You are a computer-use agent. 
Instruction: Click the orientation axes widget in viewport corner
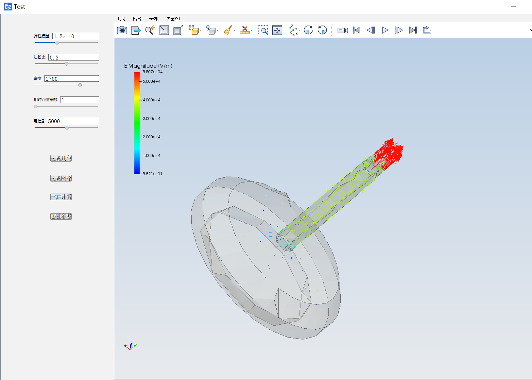tap(130, 346)
